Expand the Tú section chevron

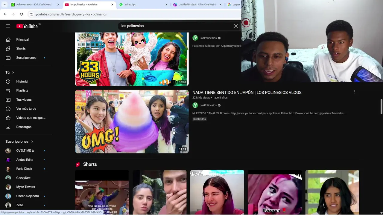pos(13,73)
